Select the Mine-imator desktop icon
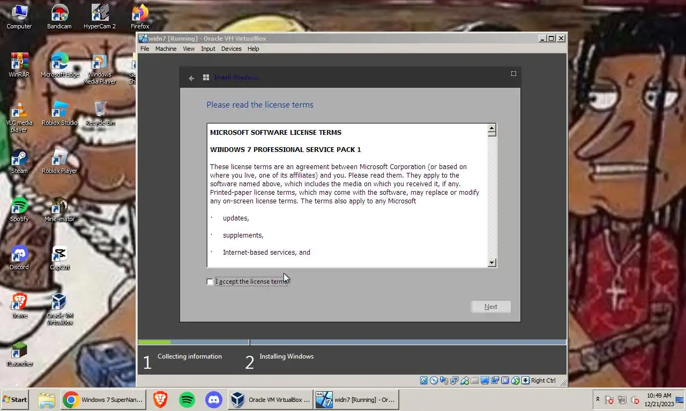 [59, 209]
